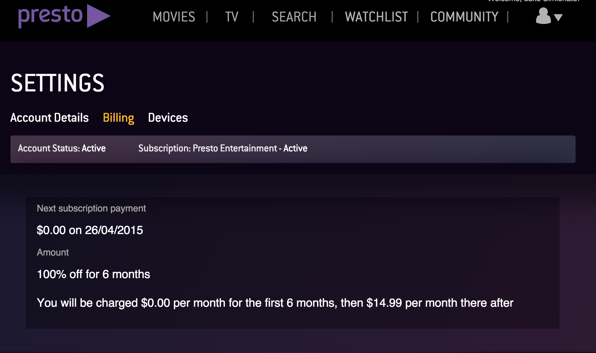Switch to the Devices tab
This screenshot has width=596, height=353.
[x=168, y=118]
